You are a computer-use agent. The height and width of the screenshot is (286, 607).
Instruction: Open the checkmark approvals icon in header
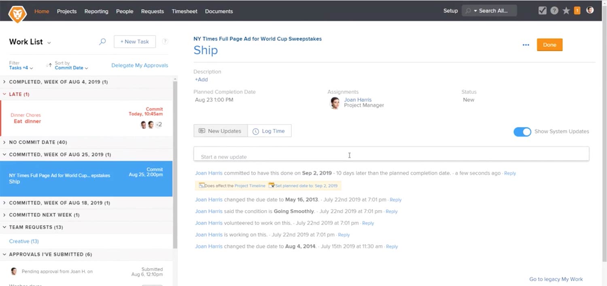point(542,11)
